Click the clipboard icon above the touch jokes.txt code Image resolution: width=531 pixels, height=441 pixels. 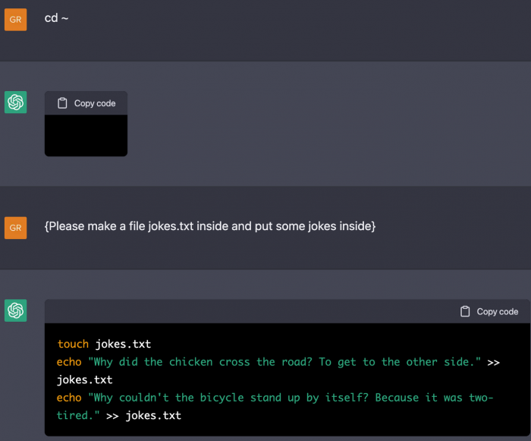(x=465, y=311)
